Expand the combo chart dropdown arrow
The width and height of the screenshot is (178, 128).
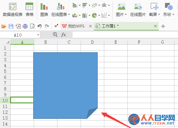tap(89, 15)
